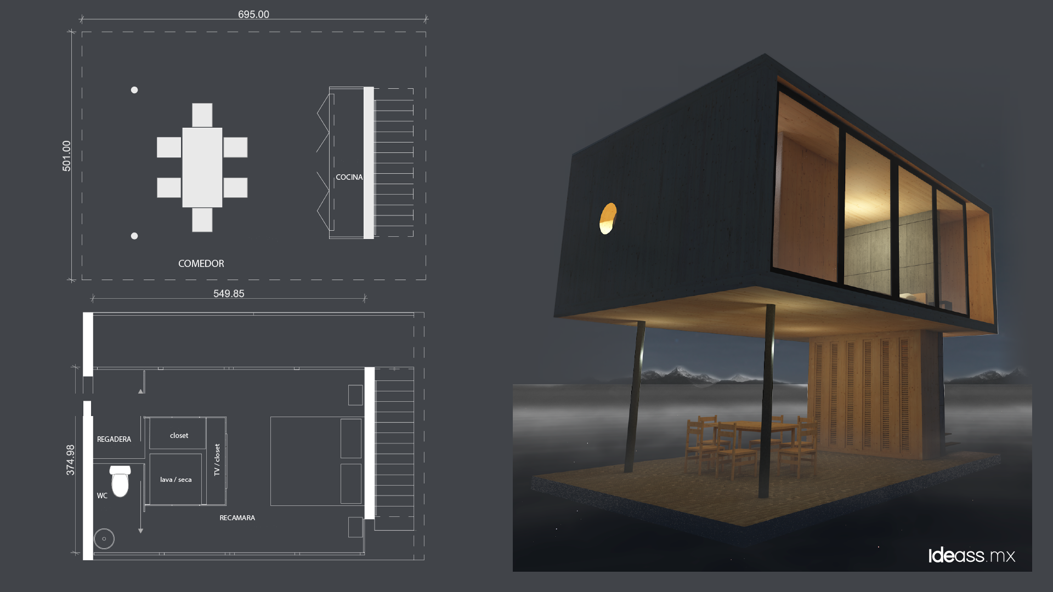
Task: Click the lava / seca box
Action: click(175, 480)
